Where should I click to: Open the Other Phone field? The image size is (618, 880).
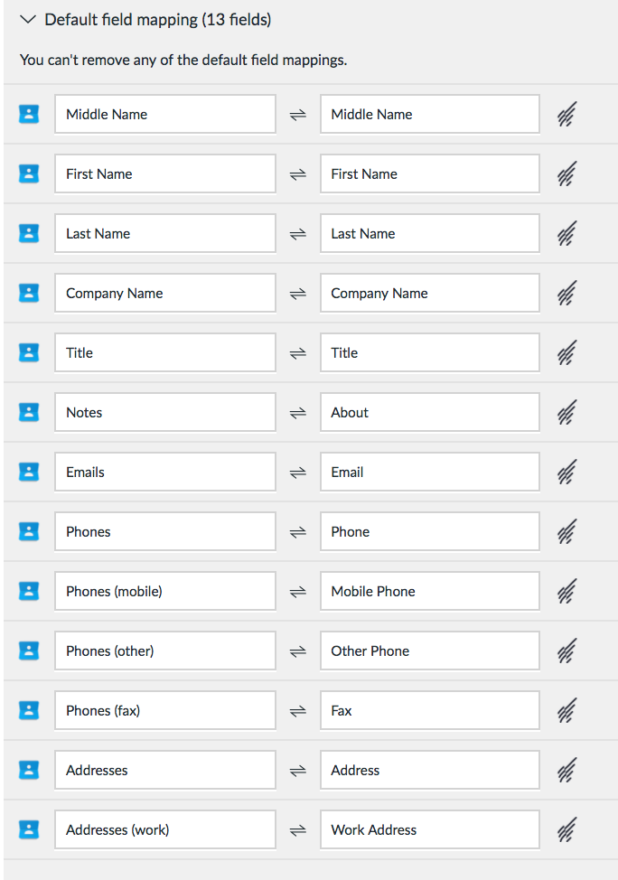tap(430, 651)
